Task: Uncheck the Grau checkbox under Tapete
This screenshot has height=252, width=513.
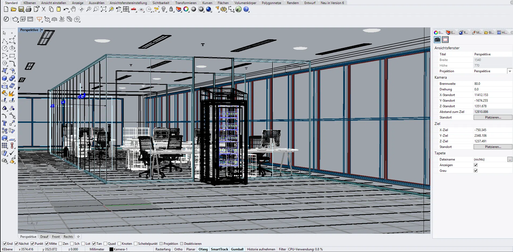Action: (x=476, y=170)
